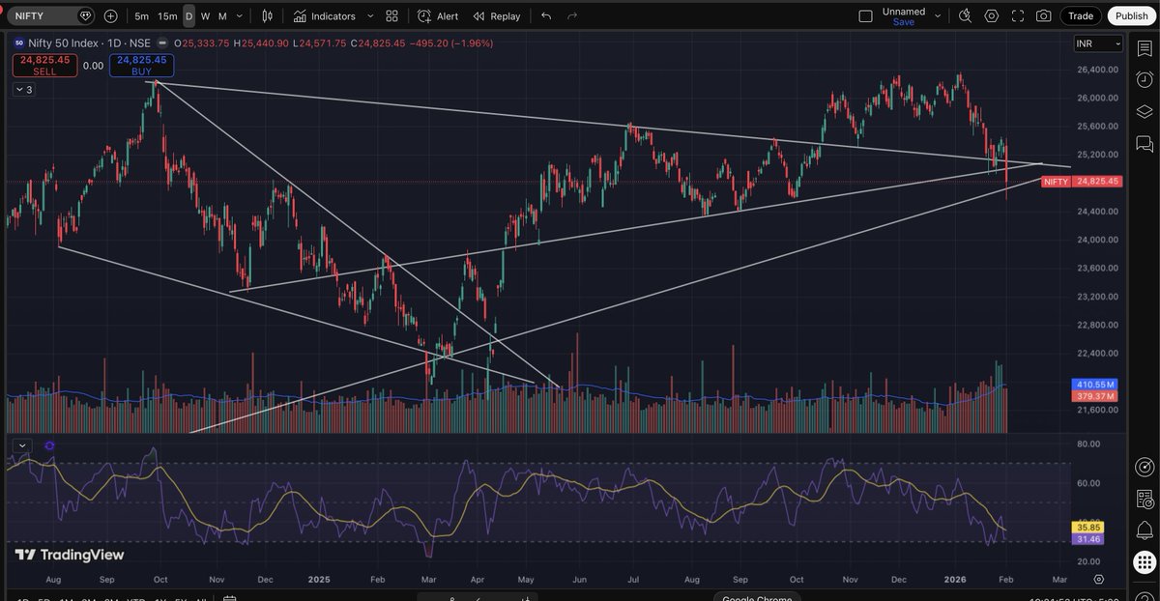The image size is (1160, 601).
Task: Click the diamond badge in symbol box
Action: click(x=85, y=16)
